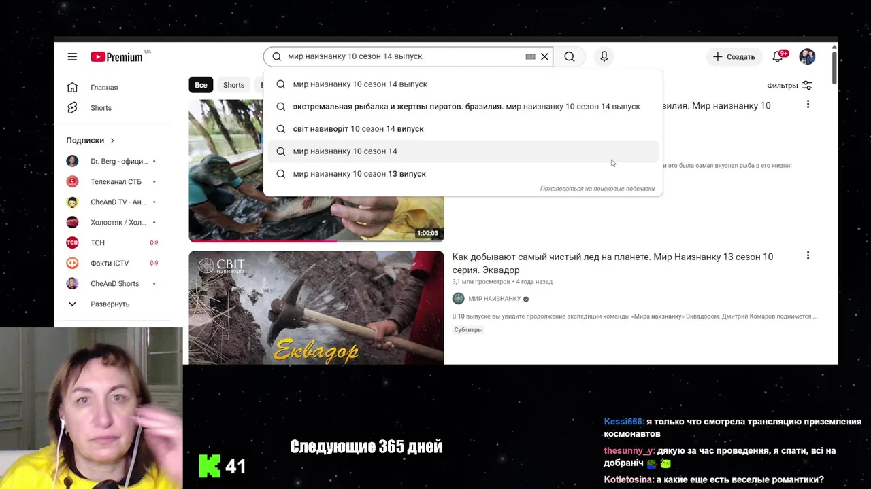The image size is (871, 489).
Task: Click the Субтитры badge
Action: coord(468,330)
